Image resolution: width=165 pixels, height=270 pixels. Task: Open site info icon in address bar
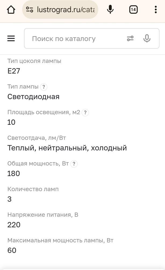pos(30,10)
